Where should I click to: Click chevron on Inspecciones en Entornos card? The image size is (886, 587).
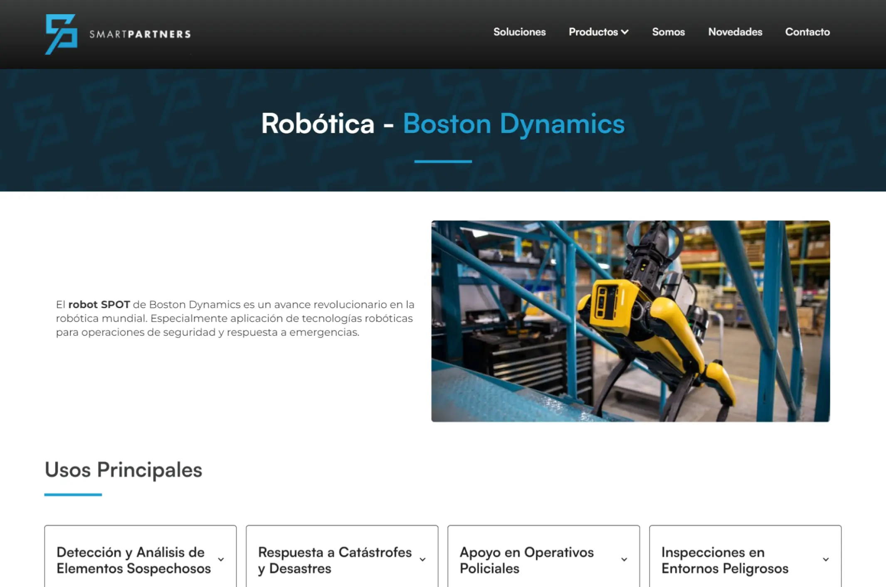(826, 560)
